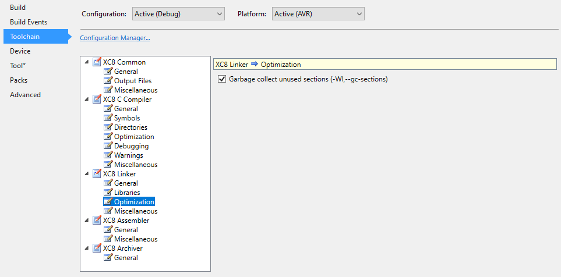Image resolution: width=561 pixels, height=277 pixels.
Task: Collapse the XC8 Common tree node
Action: 87,62
